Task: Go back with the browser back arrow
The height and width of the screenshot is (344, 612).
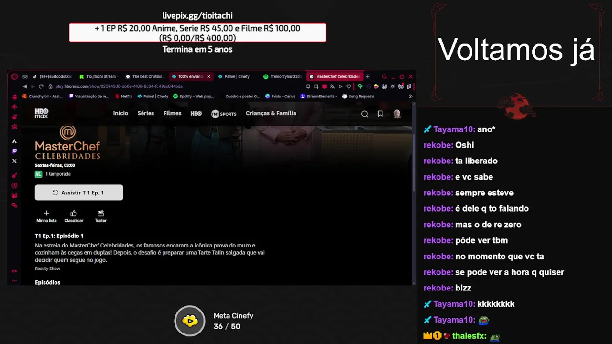Action: click(x=25, y=86)
